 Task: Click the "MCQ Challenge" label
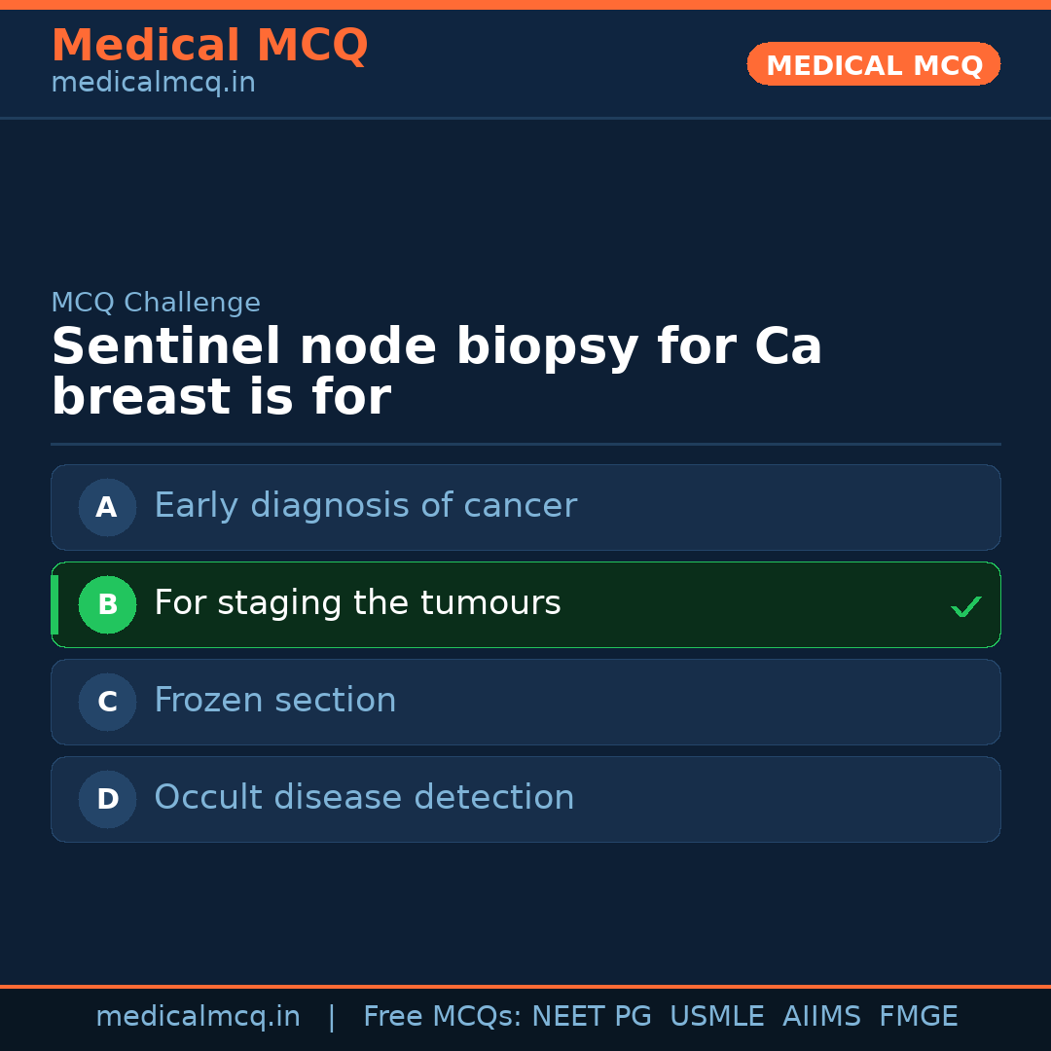pos(156,303)
